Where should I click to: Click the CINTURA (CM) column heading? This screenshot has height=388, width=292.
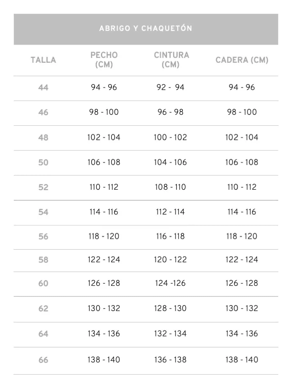coord(171,60)
